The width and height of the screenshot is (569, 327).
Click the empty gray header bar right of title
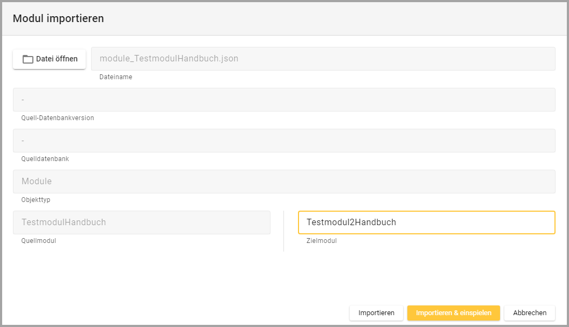[334, 19]
